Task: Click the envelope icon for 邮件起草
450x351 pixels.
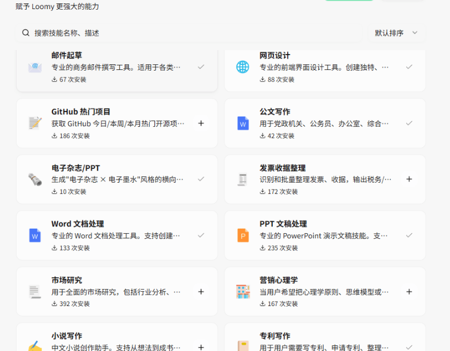Action: 35,67
